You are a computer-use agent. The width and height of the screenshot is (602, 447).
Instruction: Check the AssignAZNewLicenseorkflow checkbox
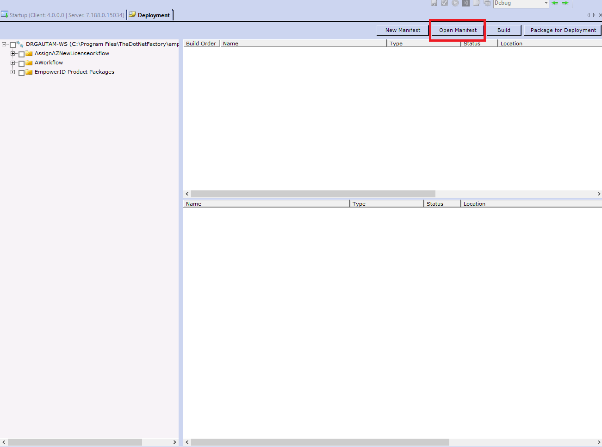pyautogui.click(x=21, y=53)
